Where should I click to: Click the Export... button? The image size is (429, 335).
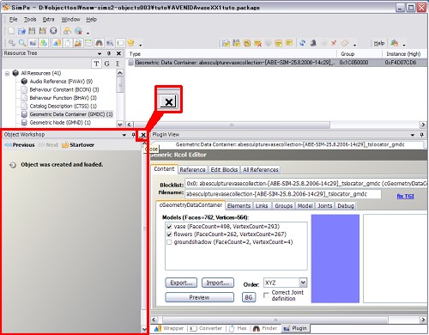pos(181,283)
